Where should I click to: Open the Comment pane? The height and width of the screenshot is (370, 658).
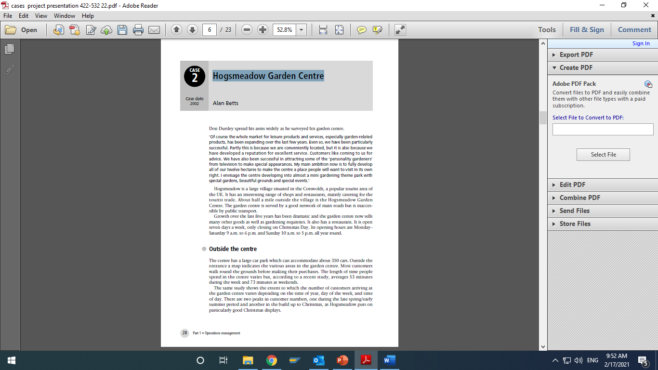[634, 30]
